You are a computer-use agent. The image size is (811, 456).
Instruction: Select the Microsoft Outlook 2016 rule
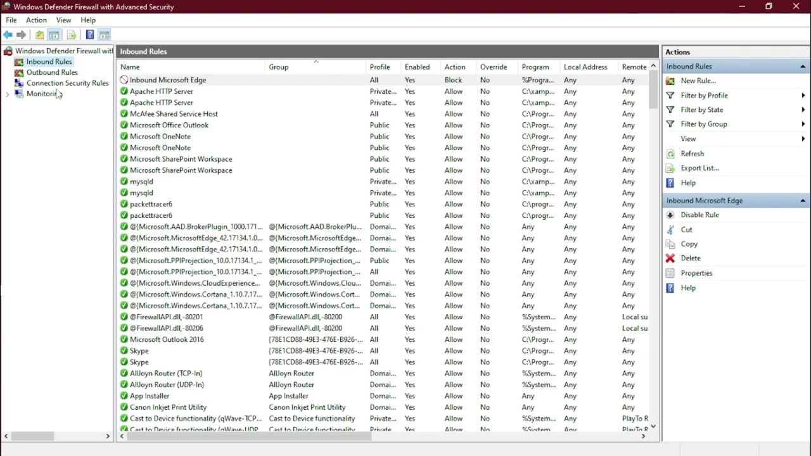click(x=383, y=339)
